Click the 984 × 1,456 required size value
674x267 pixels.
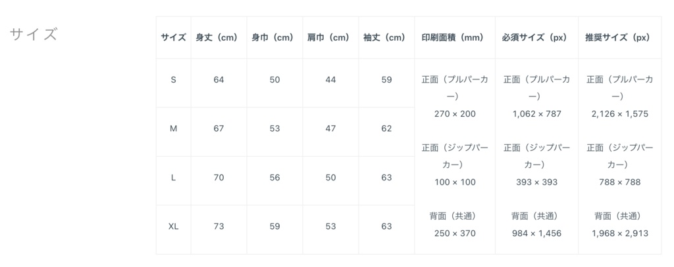(536, 233)
